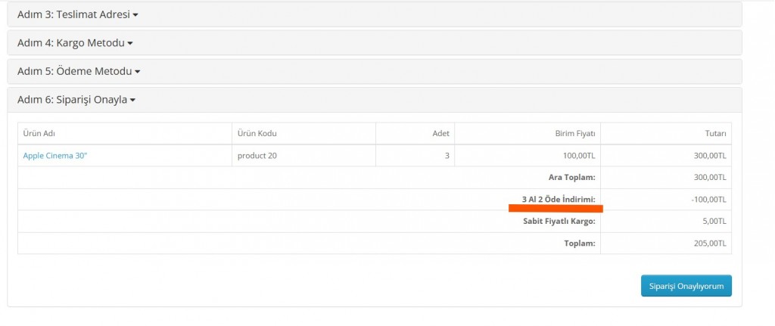Screen dimensions: 775x326
Task: Expand Adım 5: Ödeme Metodu step
Action: tap(74, 71)
